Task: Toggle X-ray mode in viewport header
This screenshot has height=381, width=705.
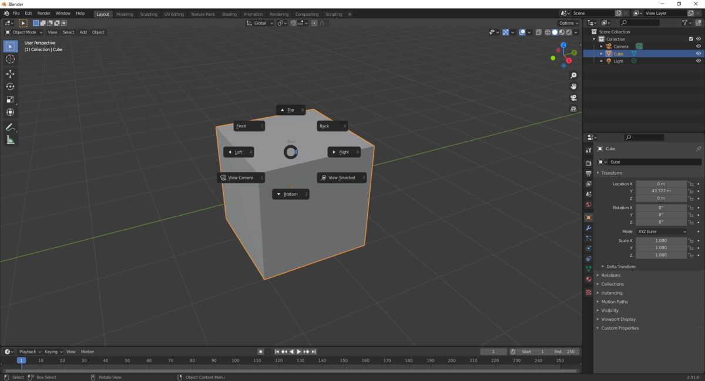Action: pyautogui.click(x=538, y=32)
